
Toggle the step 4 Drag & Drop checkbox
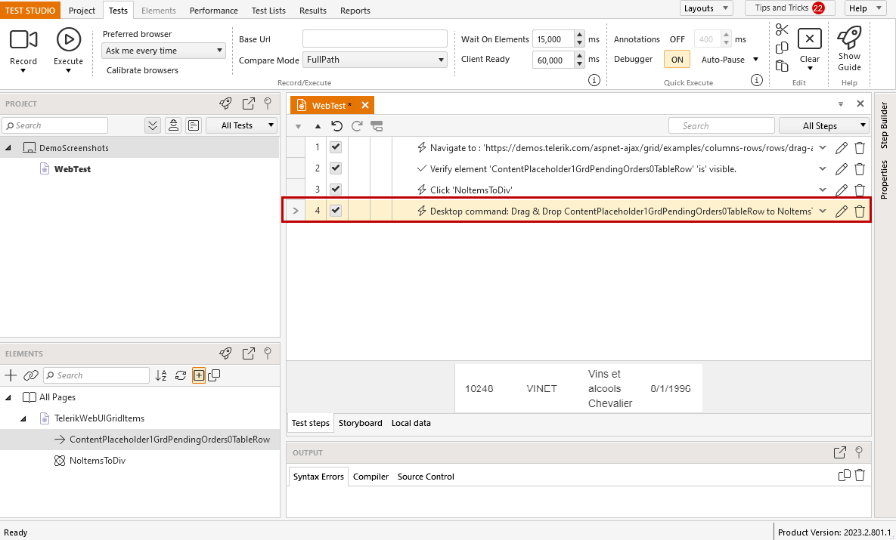(x=336, y=210)
